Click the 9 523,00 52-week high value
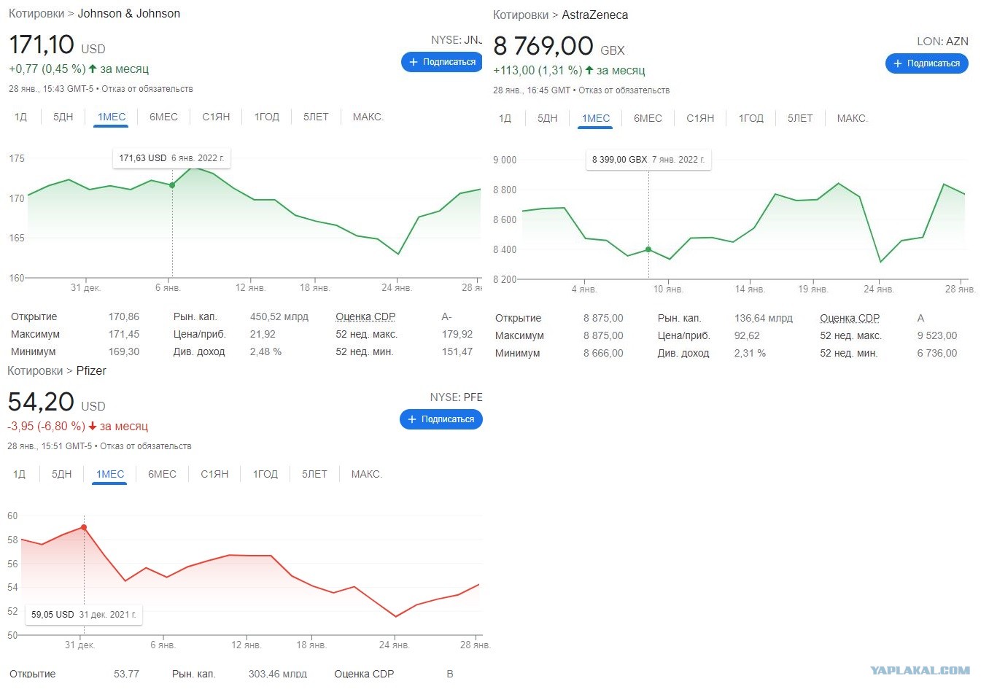The image size is (989, 692). click(937, 335)
